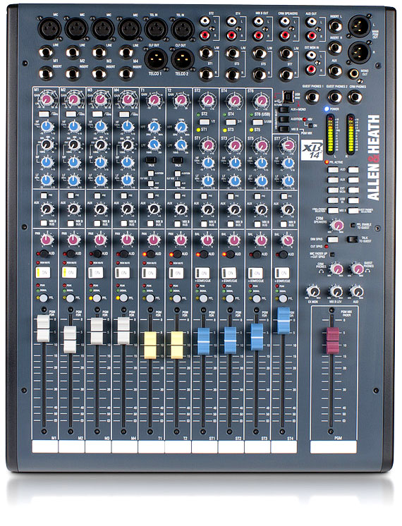Enable the PRE switch on channel M1
402x526 pixels.
44,195
